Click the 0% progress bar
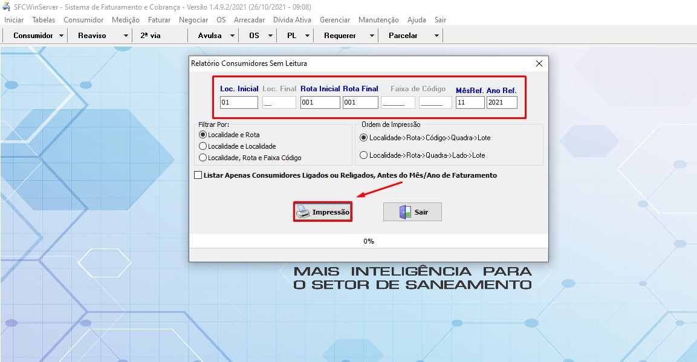 (x=368, y=241)
